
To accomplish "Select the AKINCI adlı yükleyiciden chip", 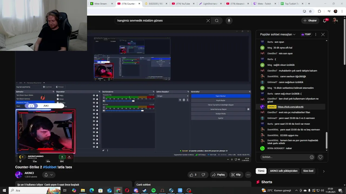I will 284,171.
